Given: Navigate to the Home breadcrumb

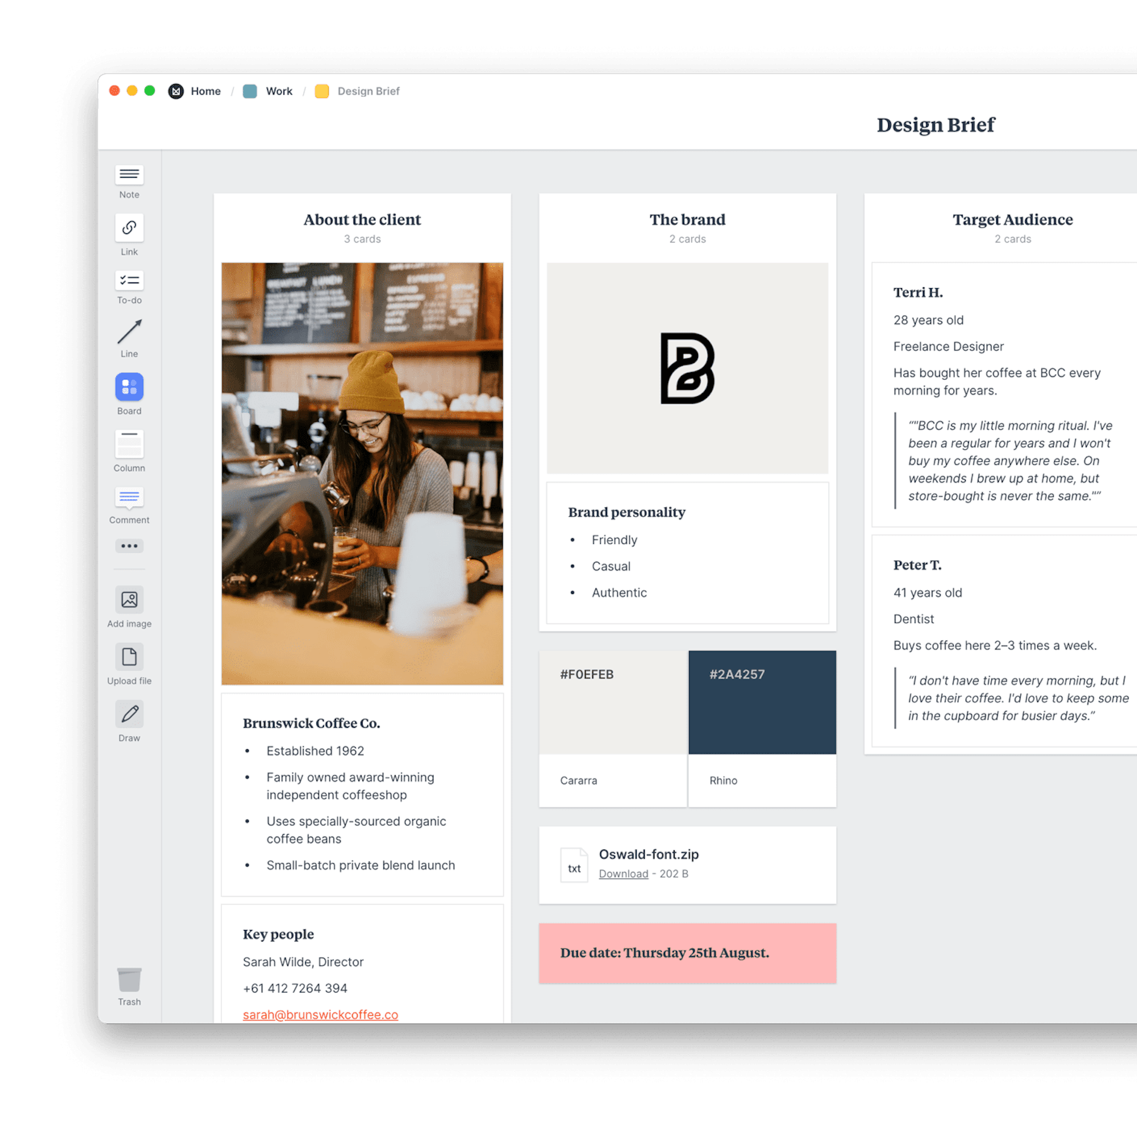Looking at the screenshot, I should (205, 91).
